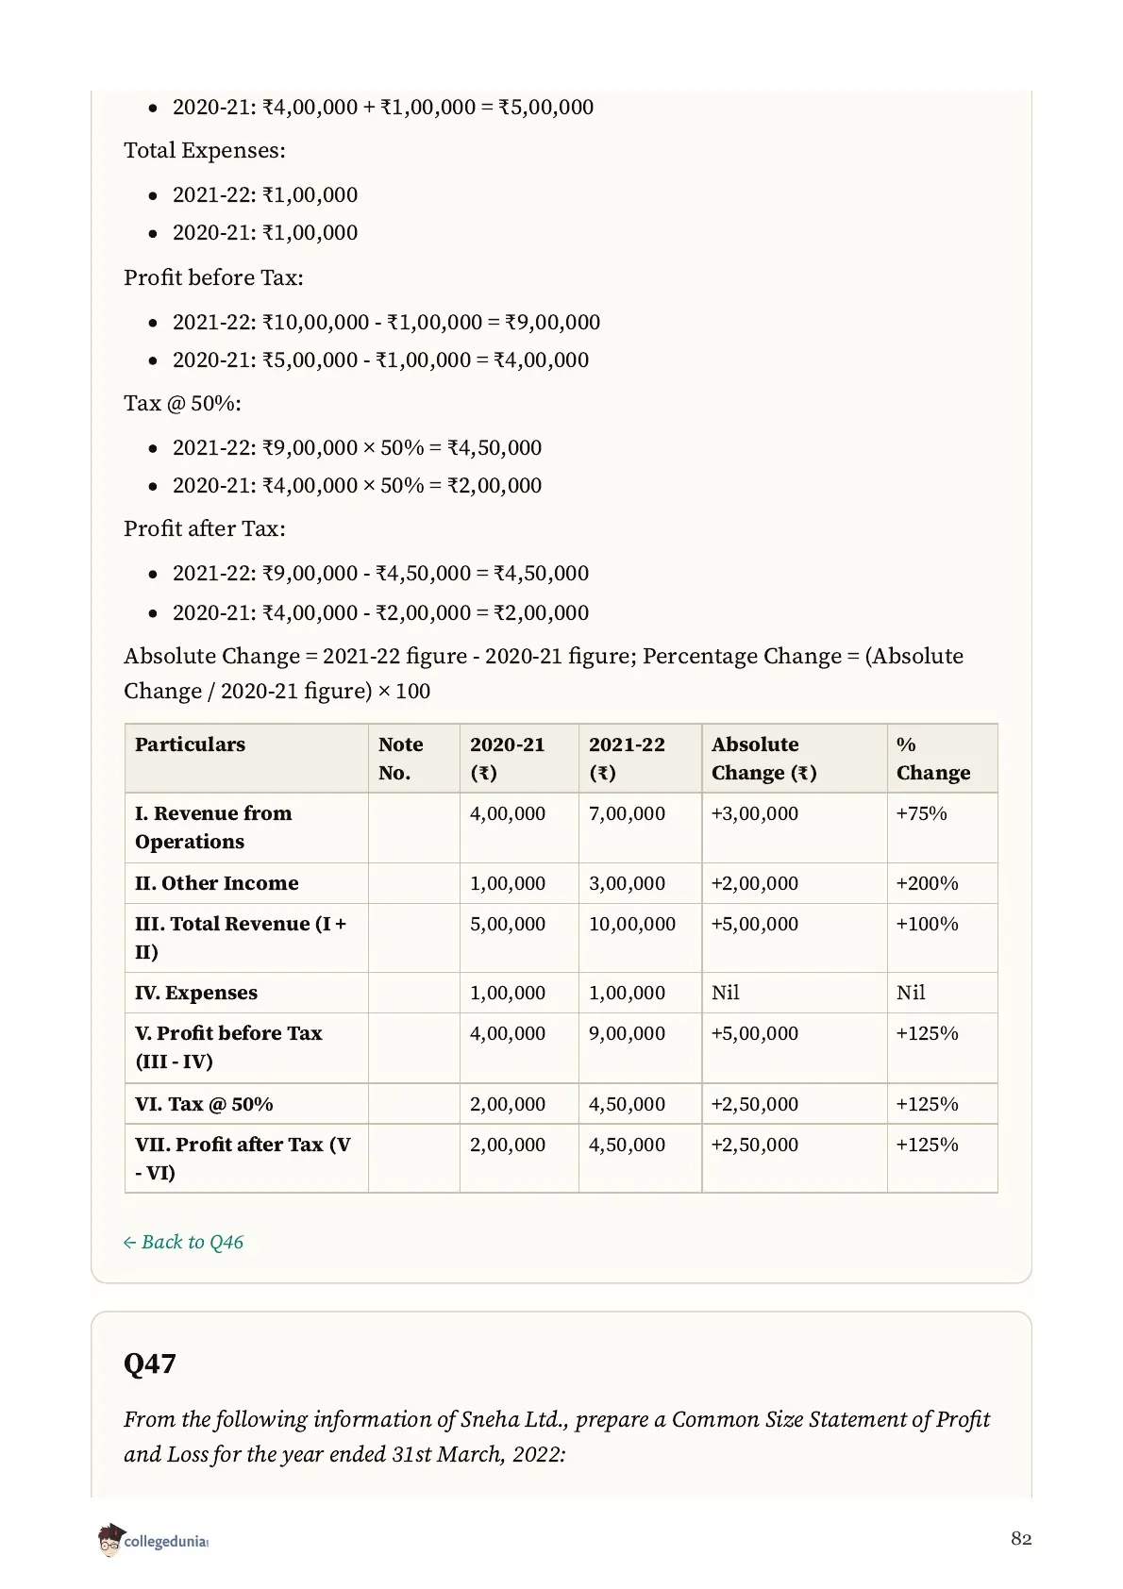Click the Total Expenses heading text
Image resolution: width=1123 pixels, height=1589 pixels.
pos(205,151)
